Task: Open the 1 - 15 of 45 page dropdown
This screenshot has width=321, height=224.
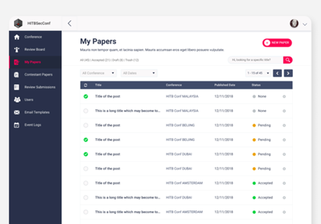Action: (258, 73)
